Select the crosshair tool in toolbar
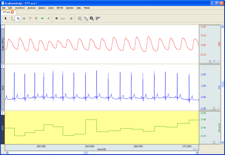Screen dimensions: 225x155 [x=24, y=19]
